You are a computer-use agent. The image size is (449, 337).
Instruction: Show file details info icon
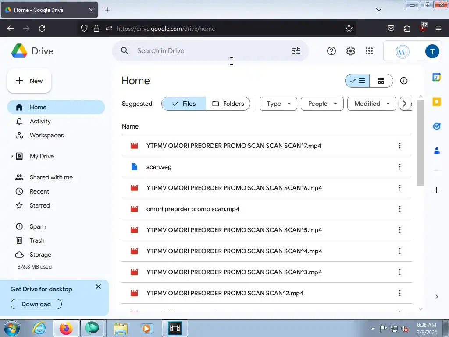click(404, 81)
